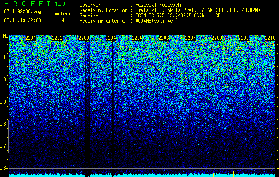Image resolution: width=279 pixels, height=177 pixels.
Task: Click the HROFFT 1.0.0 title text
Action: (x=35, y=4)
